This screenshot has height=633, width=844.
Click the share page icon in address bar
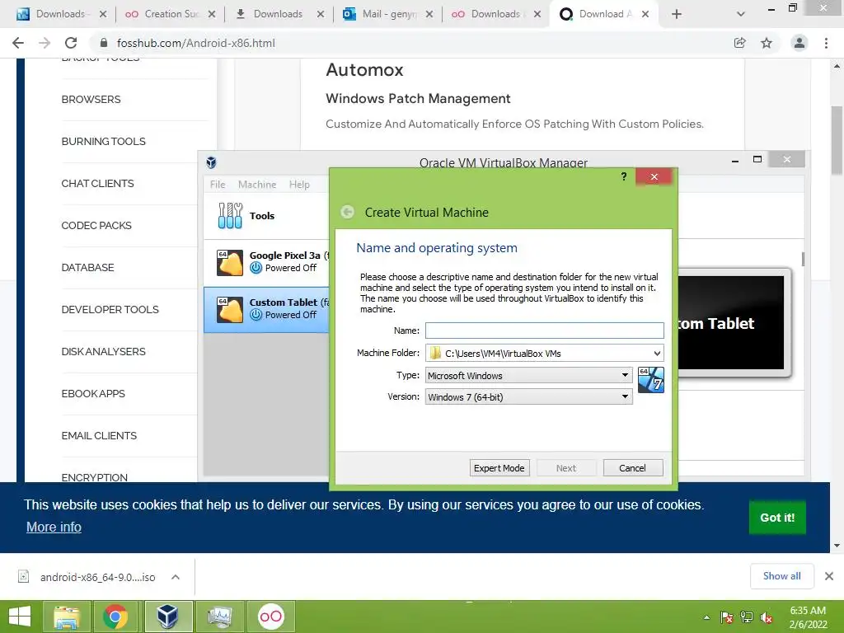pyautogui.click(x=740, y=43)
